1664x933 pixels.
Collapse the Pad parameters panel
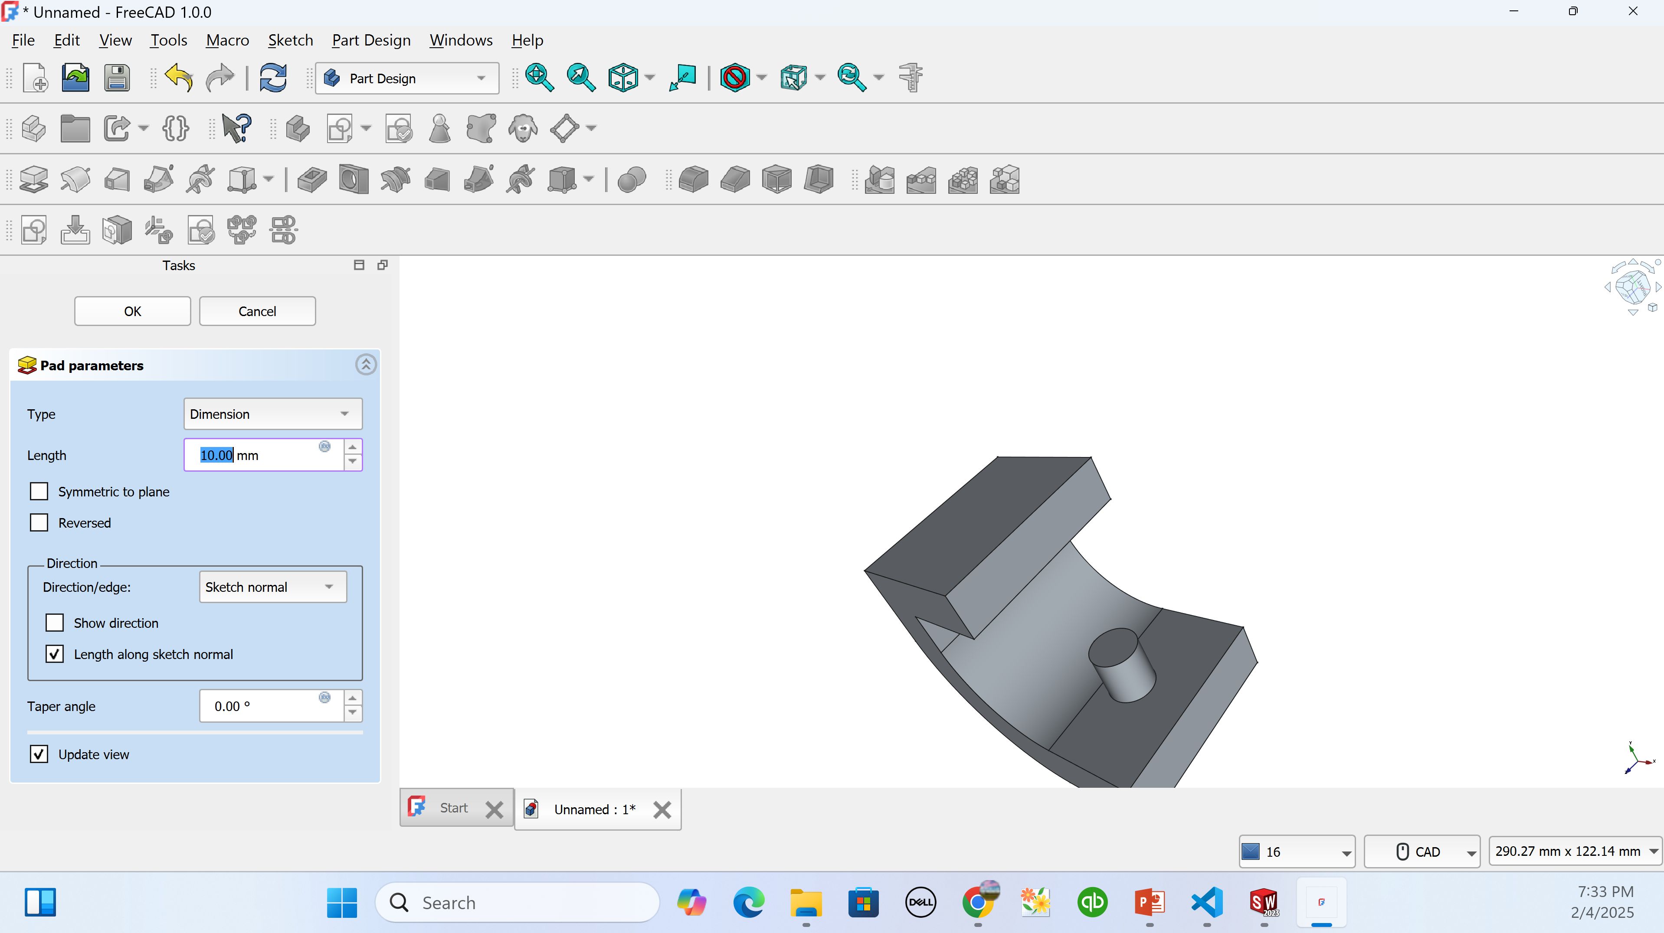pyautogui.click(x=366, y=365)
